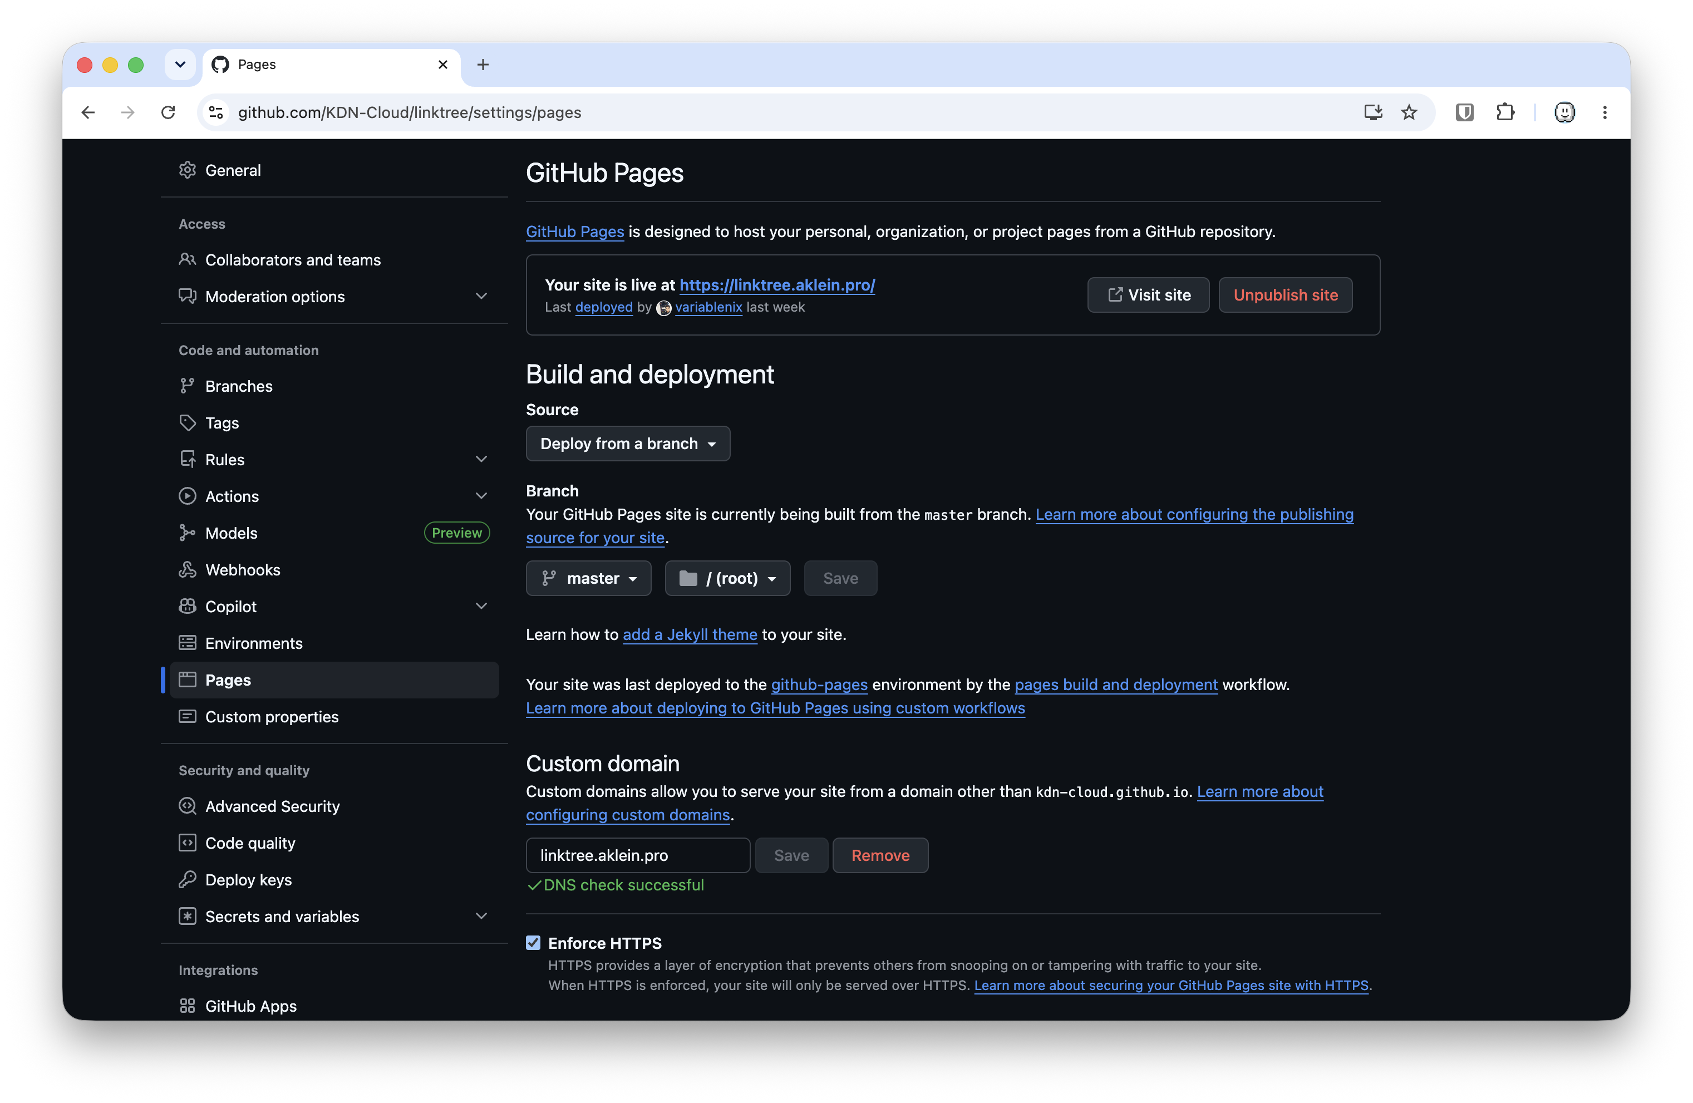
Task: Click the Remove custom domain button
Action: point(880,855)
